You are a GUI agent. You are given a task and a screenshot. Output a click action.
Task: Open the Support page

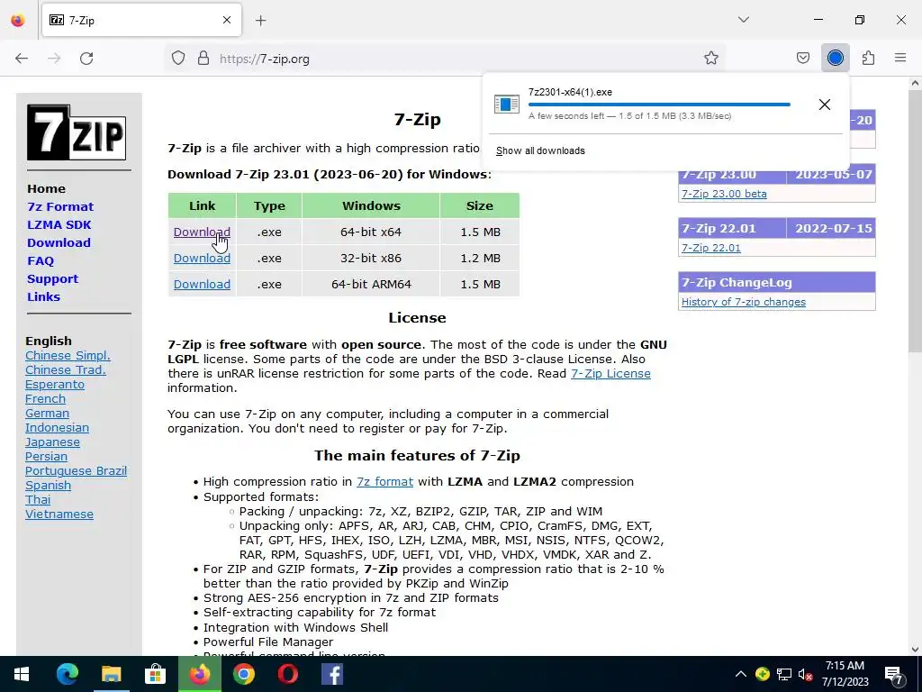click(x=52, y=279)
